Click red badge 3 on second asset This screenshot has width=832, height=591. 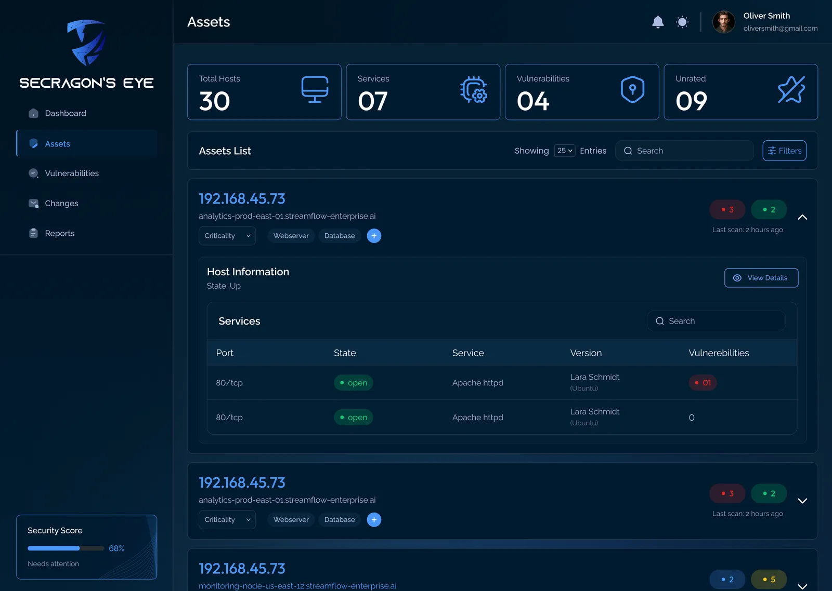pos(727,494)
